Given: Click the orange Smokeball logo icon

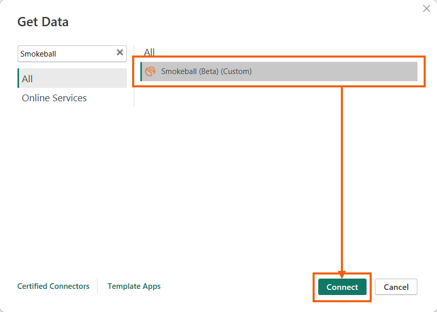Looking at the screenshot, I should 150,71.
